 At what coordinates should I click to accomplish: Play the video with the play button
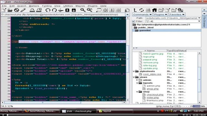3,115
